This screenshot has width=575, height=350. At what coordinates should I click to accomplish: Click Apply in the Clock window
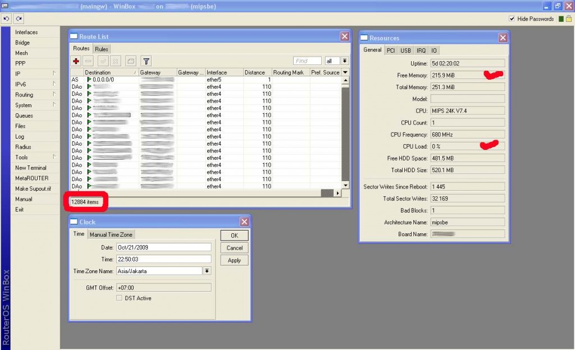point(234,260)
